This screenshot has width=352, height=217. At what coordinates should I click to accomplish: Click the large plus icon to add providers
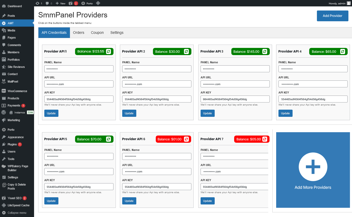(313, 167)
